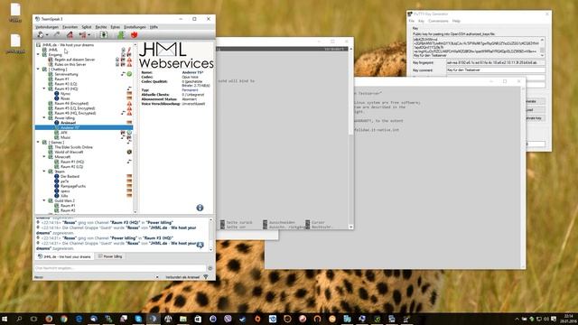Click the warning icon on Raum #4 (Encrypted)

(129, 104)
